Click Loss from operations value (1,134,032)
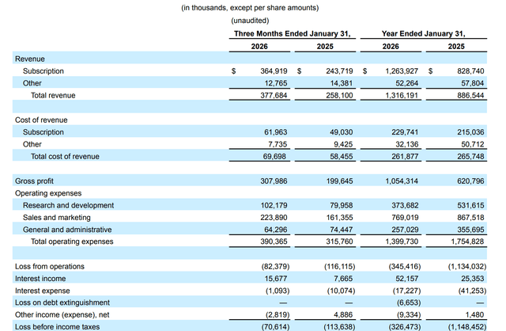 click(x=467, y=266)
